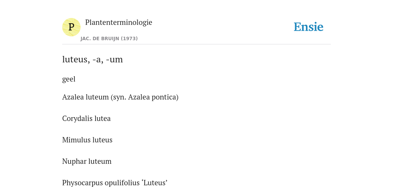Open the Ensie logo link

[x=308, y=27]
